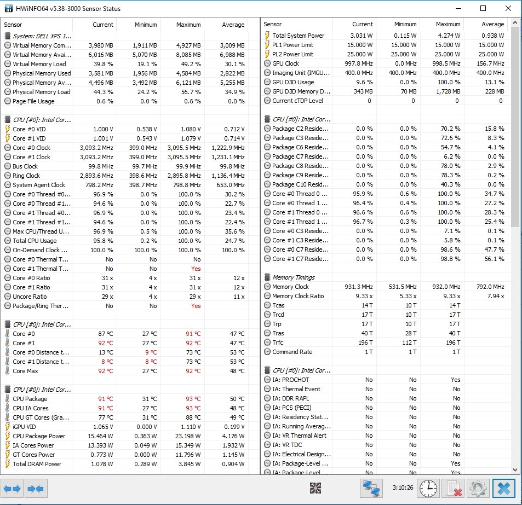This screenshot has width=522, height=505.
Task: Open the network remote monitoring icon
Action: [371, 488]
